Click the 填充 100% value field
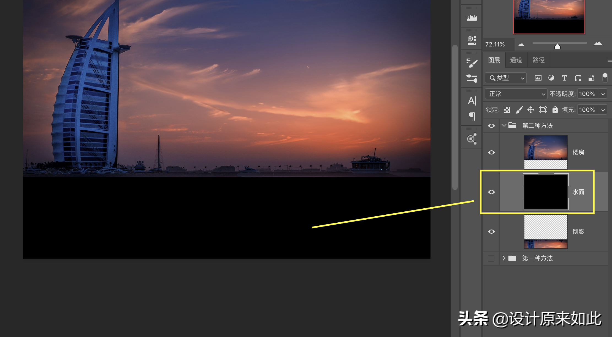This screenshot has height=337, width=612. click(588, 110)
